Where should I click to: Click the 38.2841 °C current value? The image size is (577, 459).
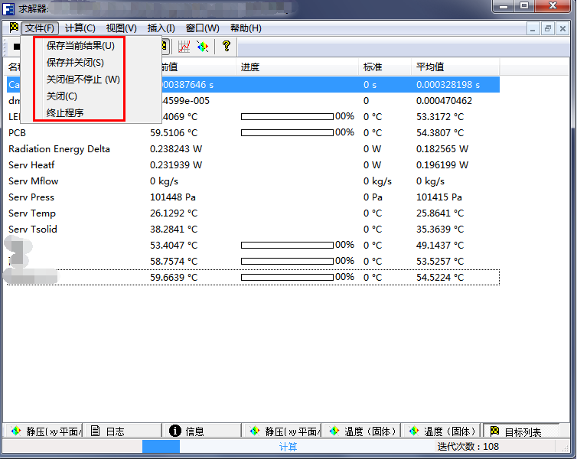click(x=174, y=229)
